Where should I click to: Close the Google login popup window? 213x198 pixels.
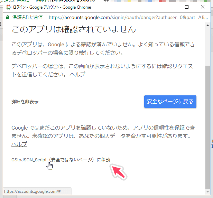pyautogui.click(x=203, y=7)
